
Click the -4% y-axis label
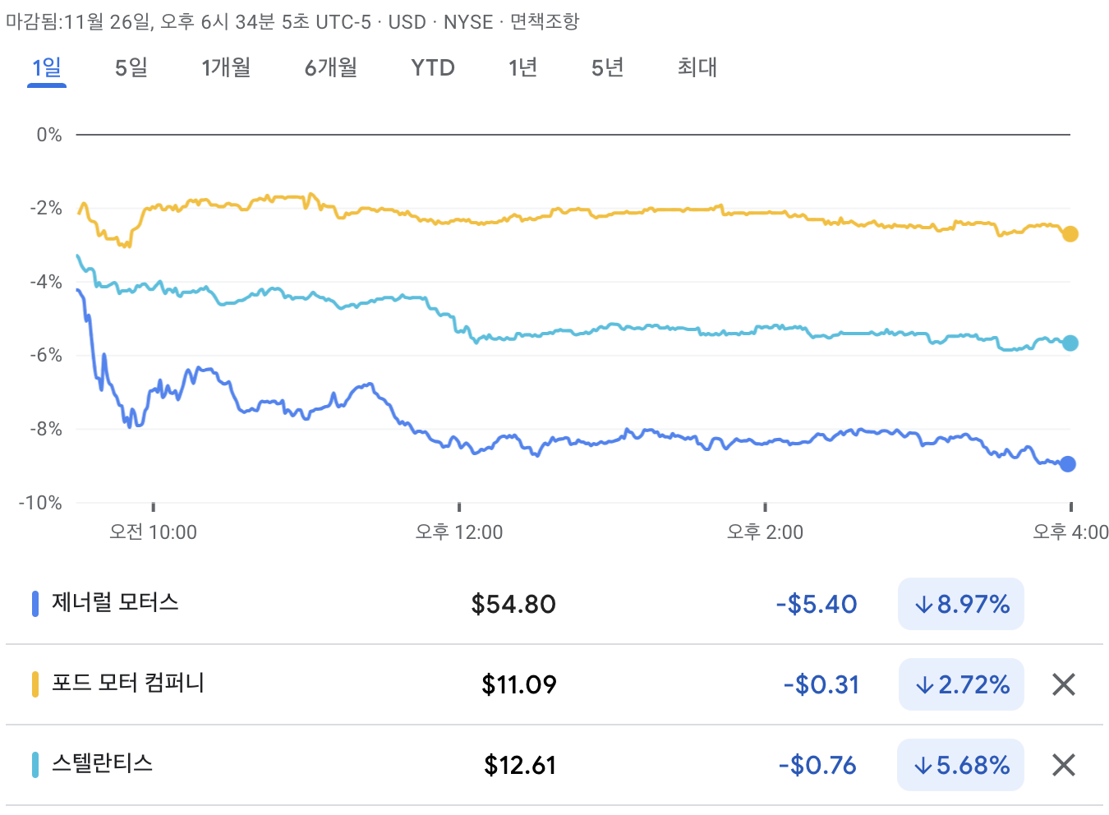pyautogui.click(x=46, y=282)
